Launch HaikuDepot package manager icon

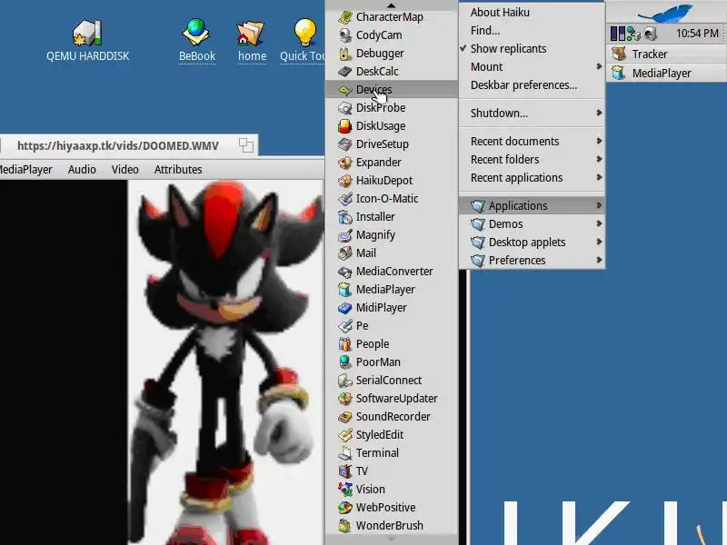point(345,180)
